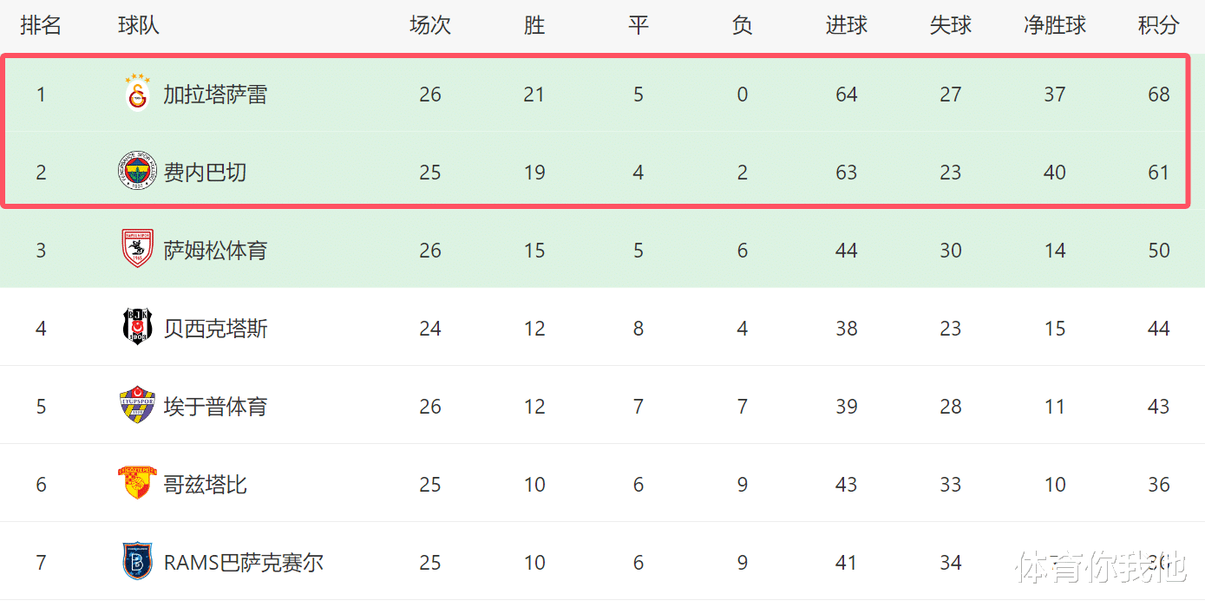Click the Eyüpspor club crest icon
Image resolution: width=1205 pixels, height=607 pixels.
(137, 406)
